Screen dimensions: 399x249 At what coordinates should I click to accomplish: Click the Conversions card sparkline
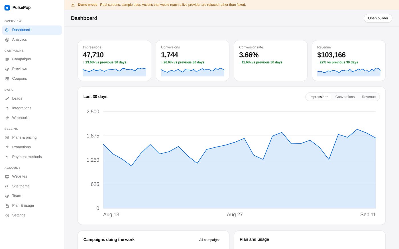pos(192,72)
